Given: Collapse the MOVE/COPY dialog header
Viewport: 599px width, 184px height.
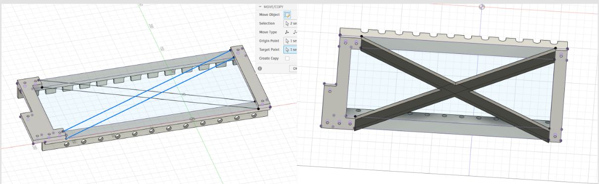Looking at the screenshot, I should (x=260, y=6).
